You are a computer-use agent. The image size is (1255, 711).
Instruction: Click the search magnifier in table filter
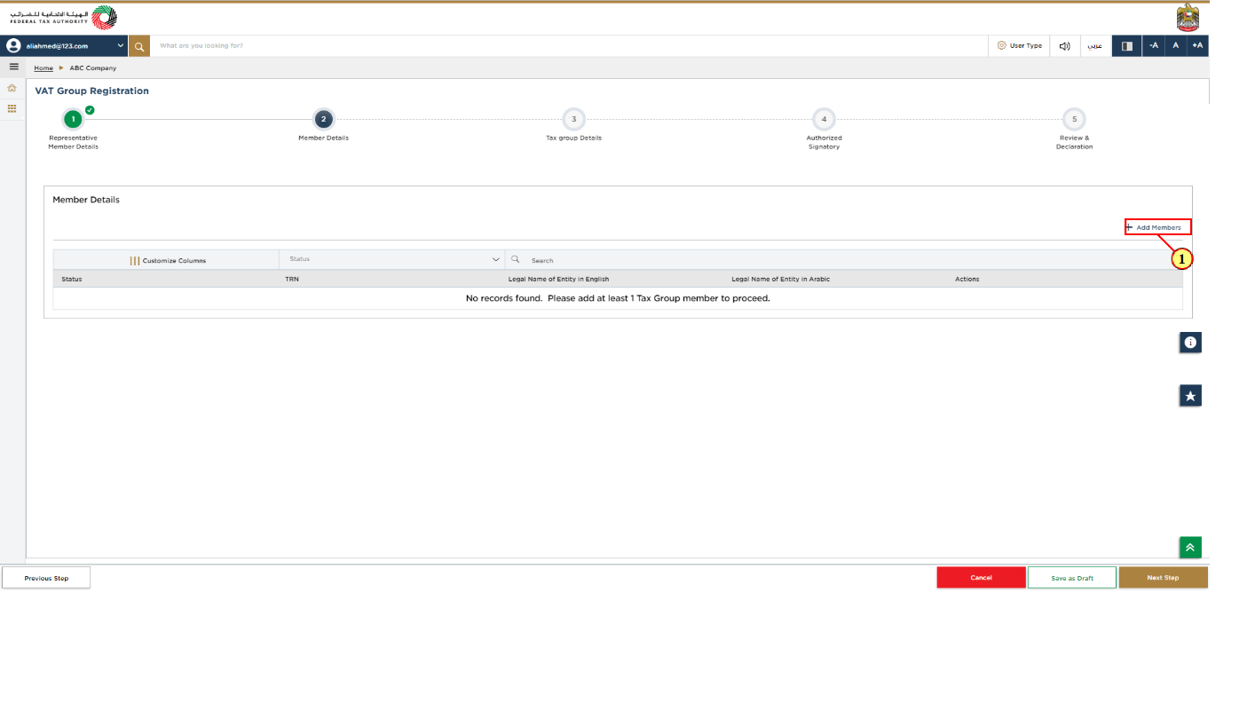click(x=516, y=259)
